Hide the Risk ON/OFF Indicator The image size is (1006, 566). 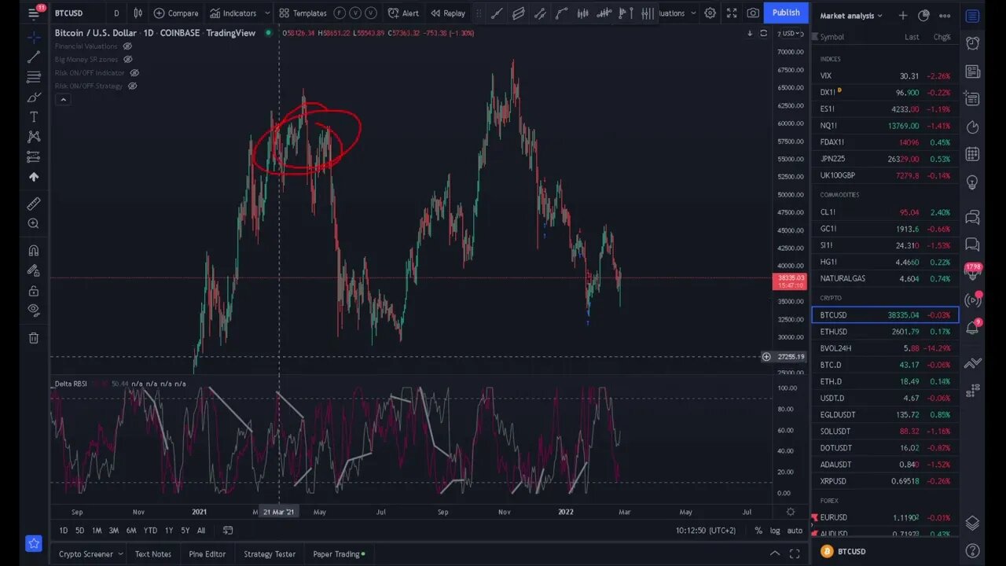pyautogui.click(x=134, y=73)
